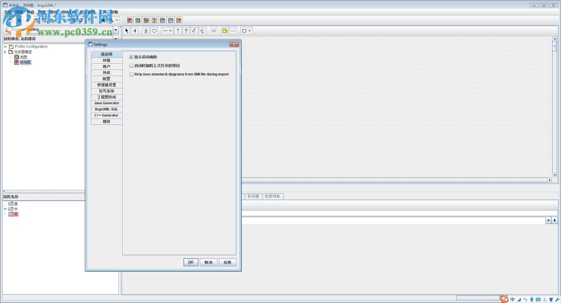
Task: Toggle the first checkbox in Settings
Action: pos(131,57)
